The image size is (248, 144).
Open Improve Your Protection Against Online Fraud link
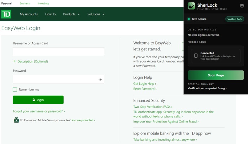point(166,122)
